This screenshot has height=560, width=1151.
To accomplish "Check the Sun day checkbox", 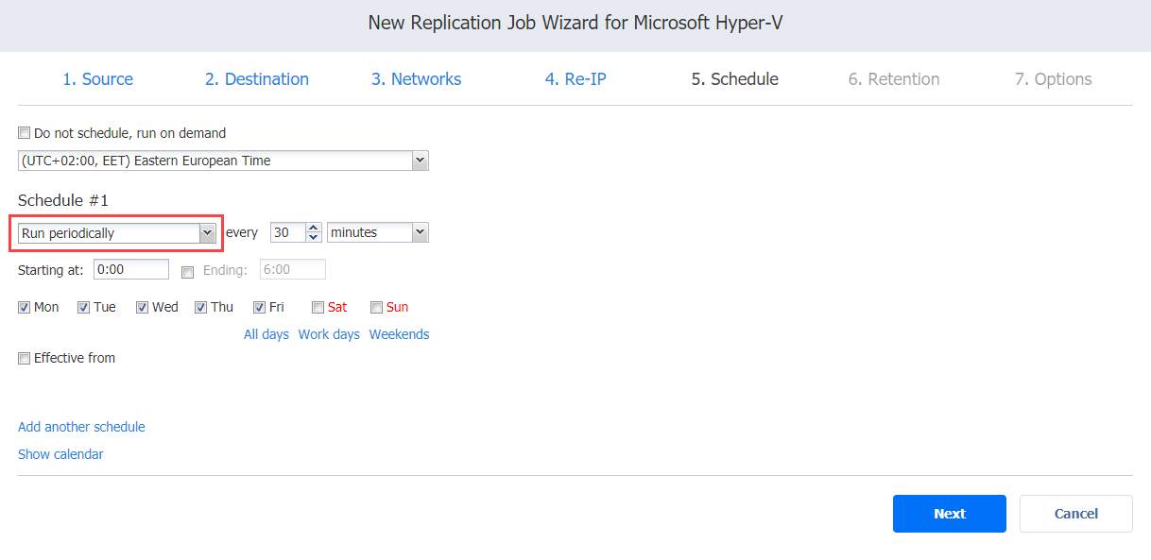I will 376,307.
